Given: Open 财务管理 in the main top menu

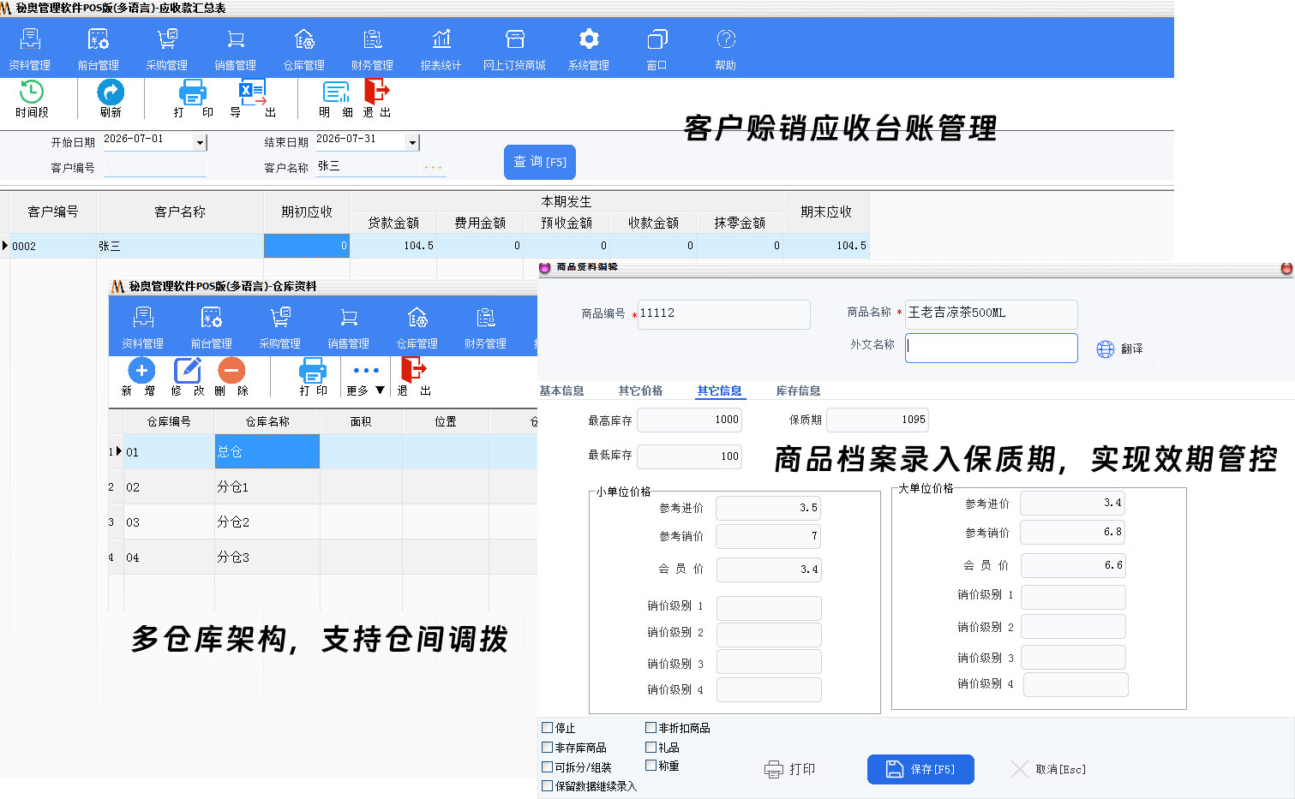Looking at the screenshot, I should 373,49.
